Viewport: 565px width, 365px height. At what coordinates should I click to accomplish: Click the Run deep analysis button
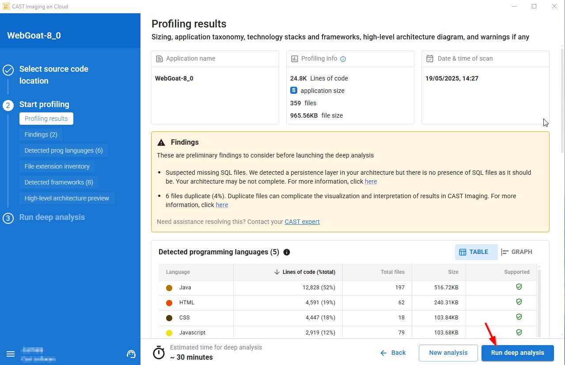(517, 353)
